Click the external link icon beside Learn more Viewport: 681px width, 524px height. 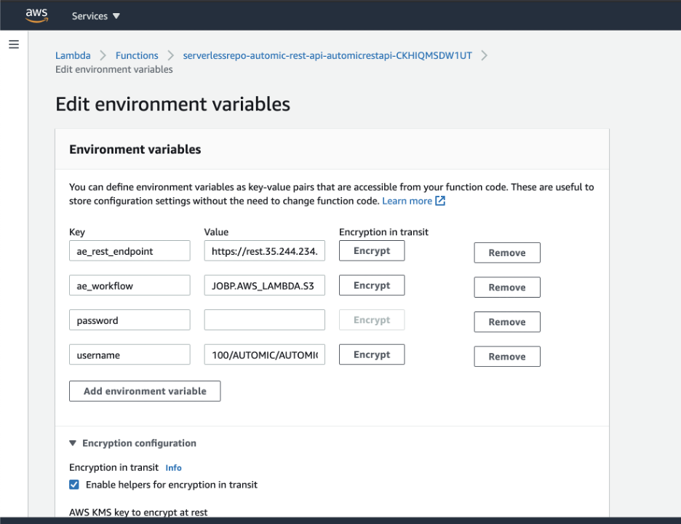click(440, 201)
